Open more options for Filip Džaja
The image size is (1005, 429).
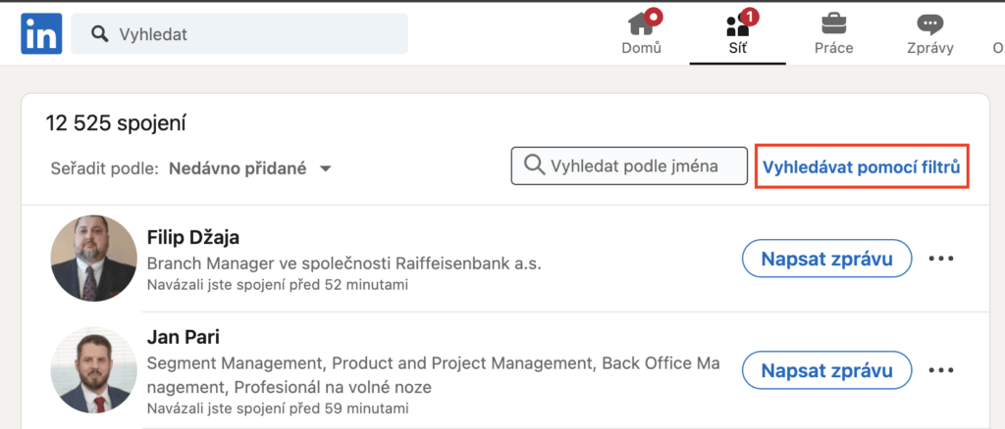pos(941,259)
